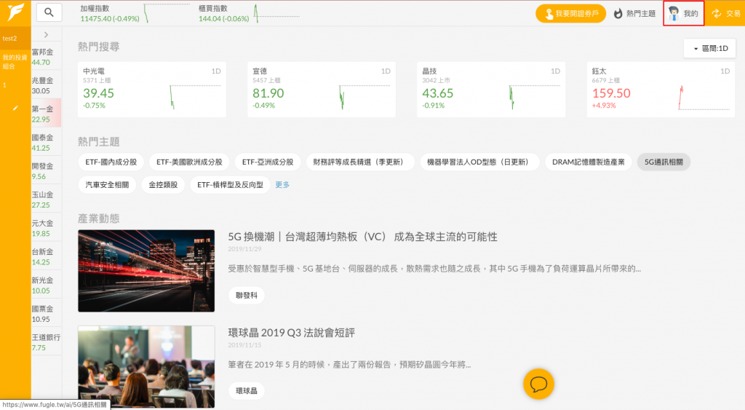The image size is (745, 410).
Task: Open 台新金 in watchlist
Action: (46, 257)
